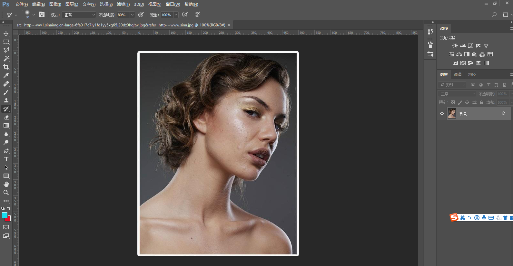Toggle pressure for opacity
This screenshot has width=513, height=266.
click(x=141, y=14)
